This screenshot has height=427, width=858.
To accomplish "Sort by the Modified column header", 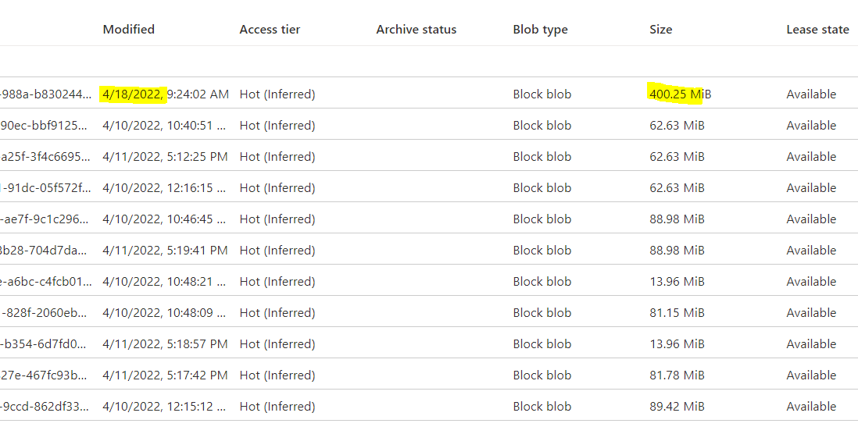I will click(x=129, y=30).
